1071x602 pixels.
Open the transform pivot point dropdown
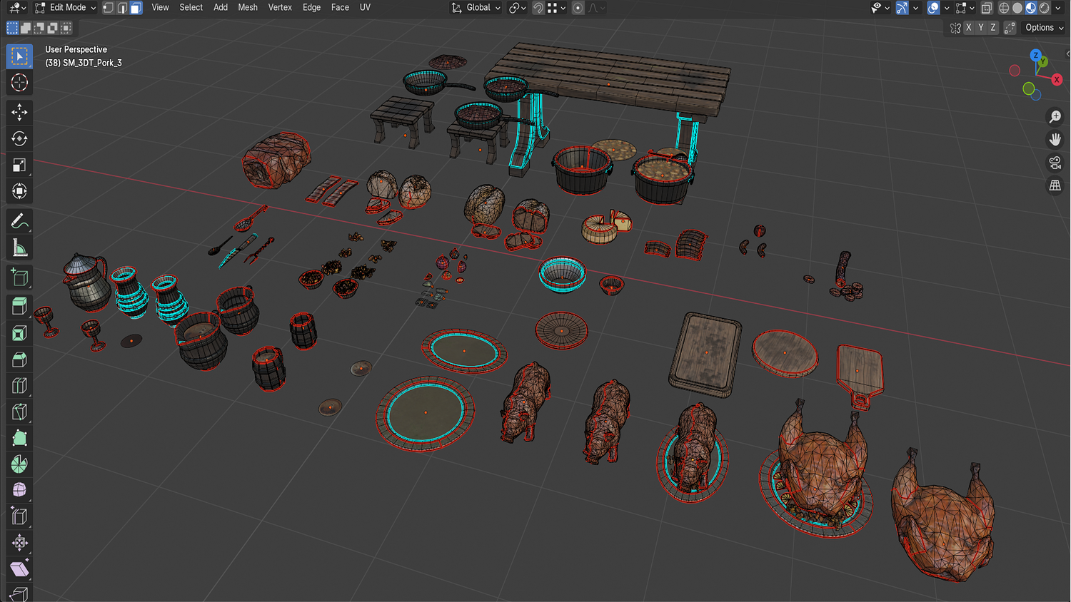518,8
